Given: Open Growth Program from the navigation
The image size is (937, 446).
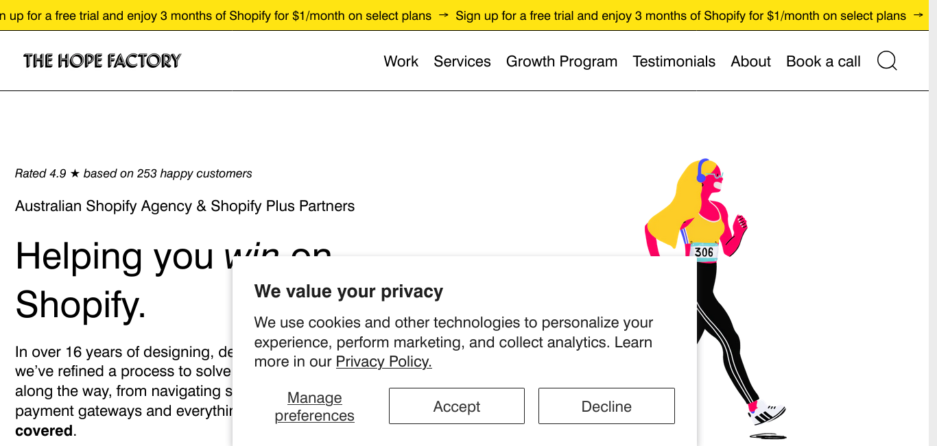Looking at the screenshot, I should 562,61.
